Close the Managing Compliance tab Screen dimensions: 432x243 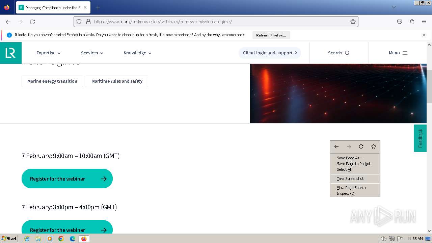(x=85, y=7)
